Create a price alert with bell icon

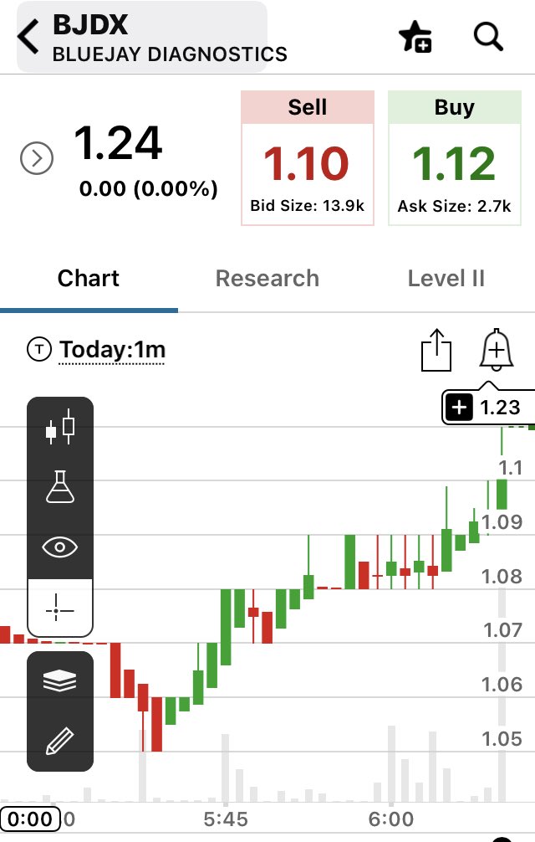pos(496,350)
